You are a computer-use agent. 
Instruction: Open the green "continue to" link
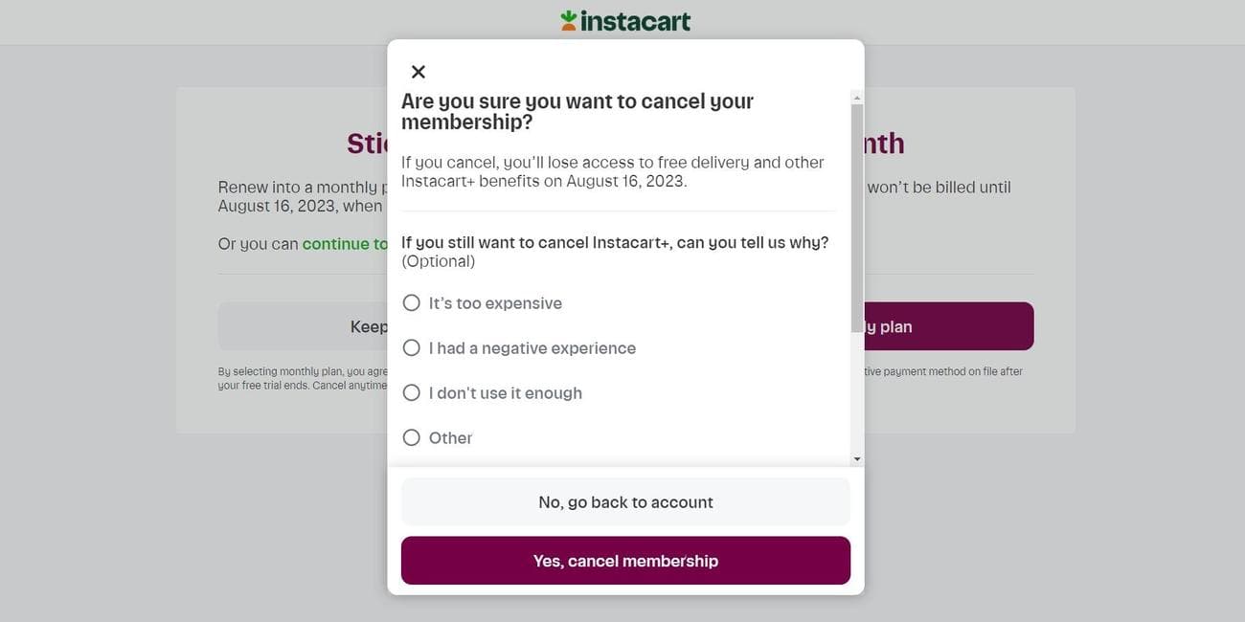click(345, 244)
